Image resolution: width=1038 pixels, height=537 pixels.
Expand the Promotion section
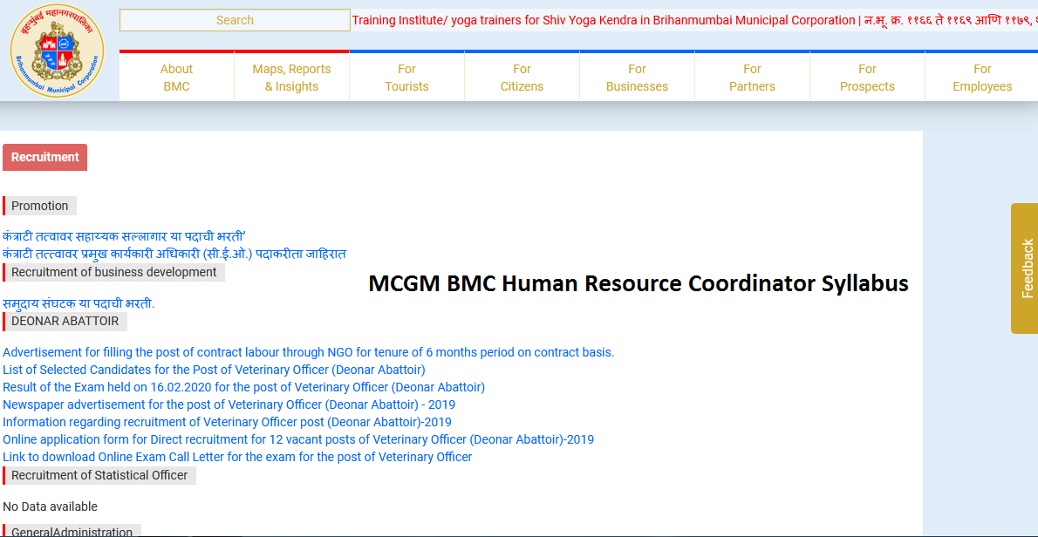click(x=39, y=205)
